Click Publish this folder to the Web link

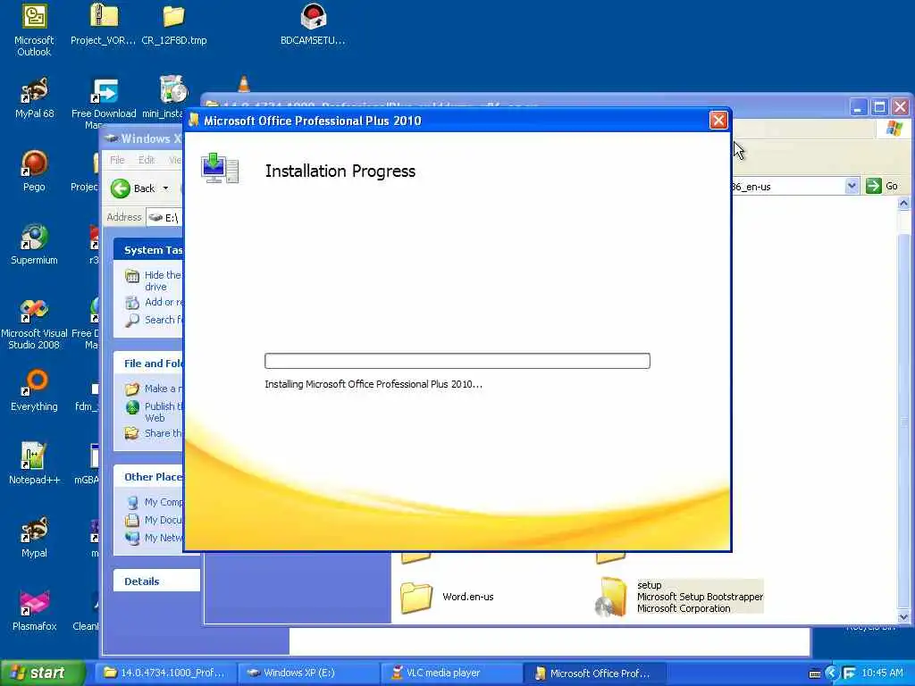click(x=163, y=412)
